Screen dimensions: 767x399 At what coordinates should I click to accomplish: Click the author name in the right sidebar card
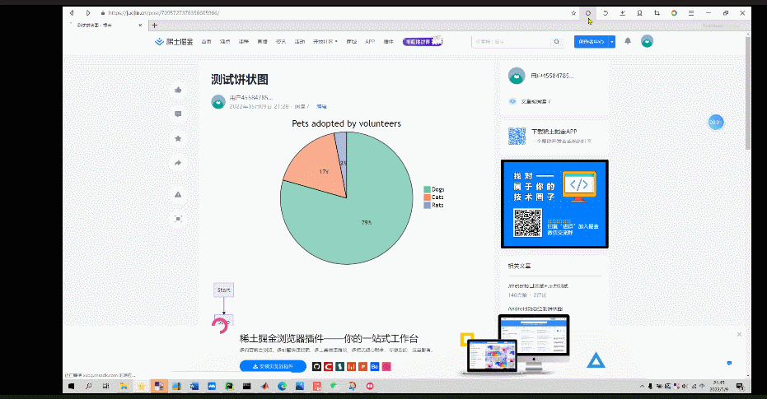(x=552, y=77)
